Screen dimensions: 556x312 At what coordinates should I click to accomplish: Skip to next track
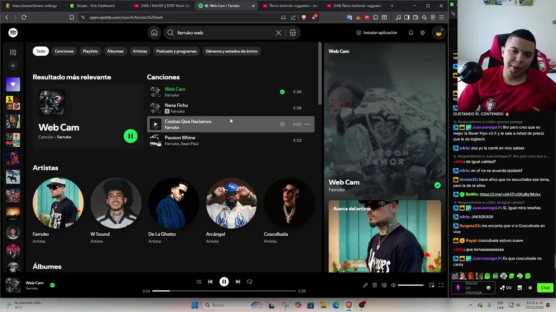(x=238, y=282)
